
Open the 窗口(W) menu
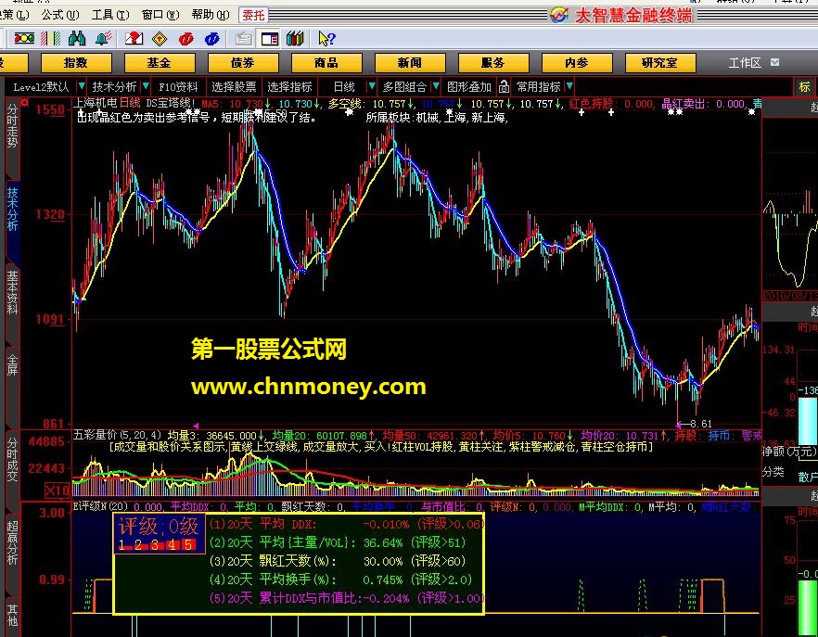coord(160,15)
